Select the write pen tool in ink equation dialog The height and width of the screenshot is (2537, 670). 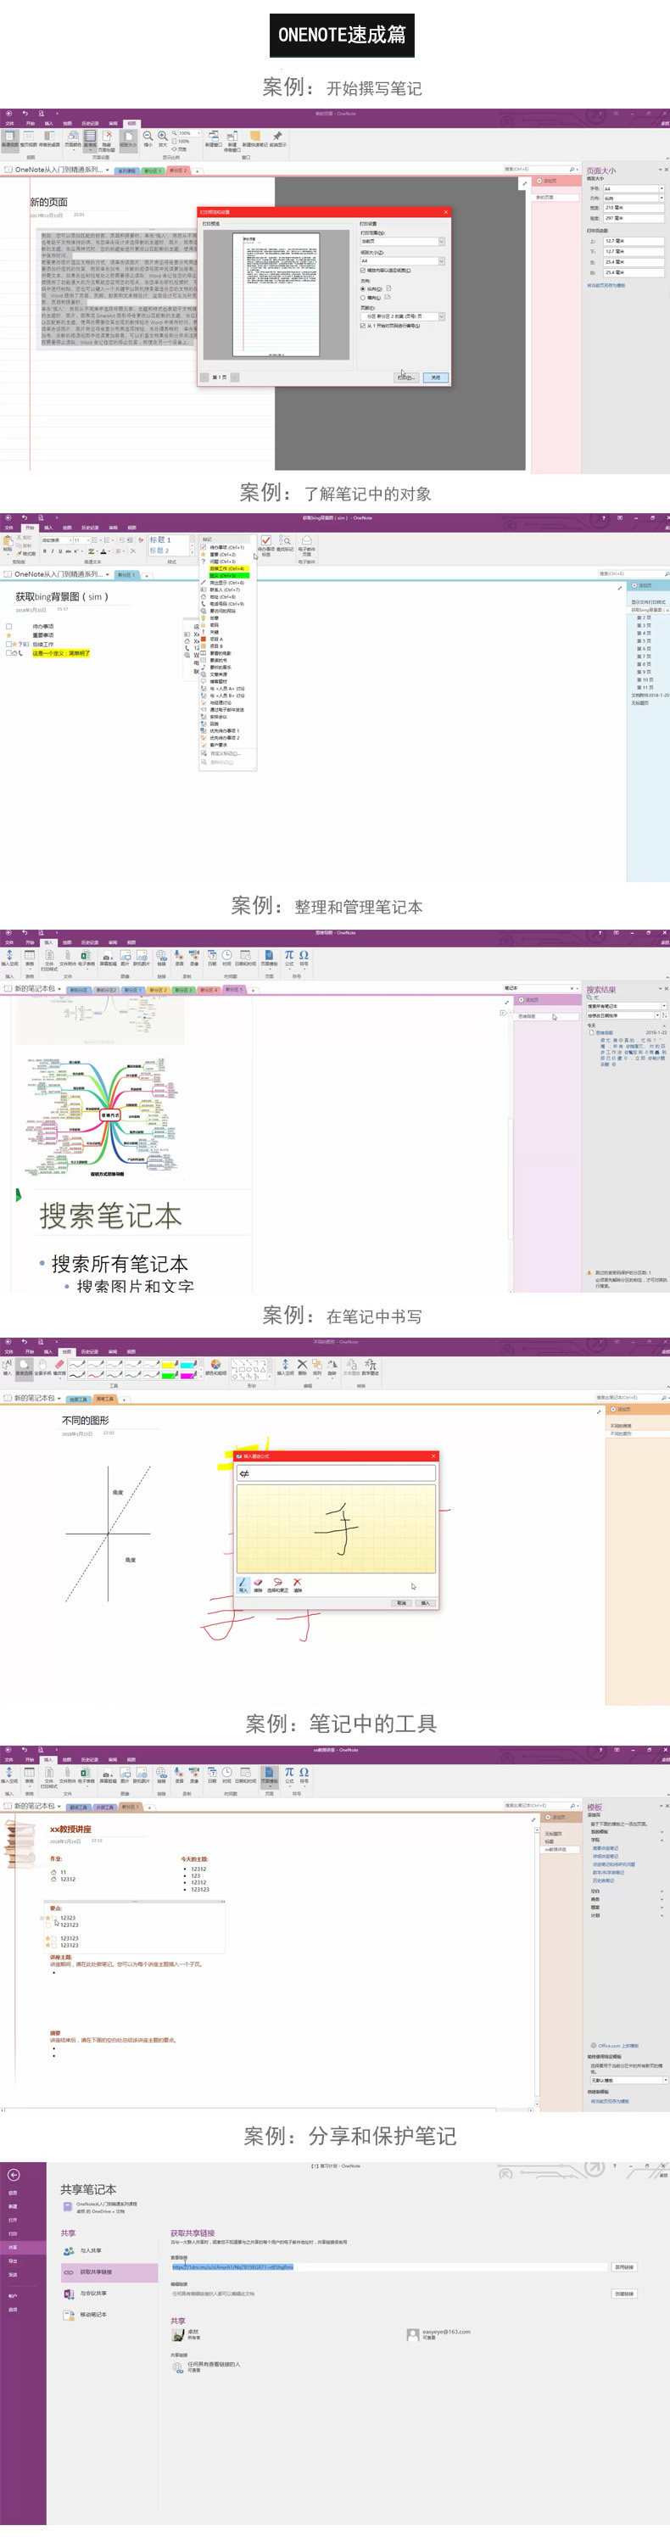pos(243,1584)
